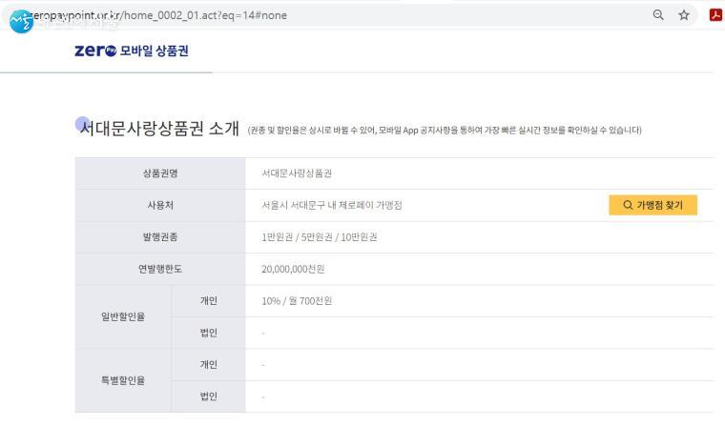This screenshot has height=426, width=725.
Task: Click the magnifier icon inside 가맹점 찾기 button
Action: [628, 205]
